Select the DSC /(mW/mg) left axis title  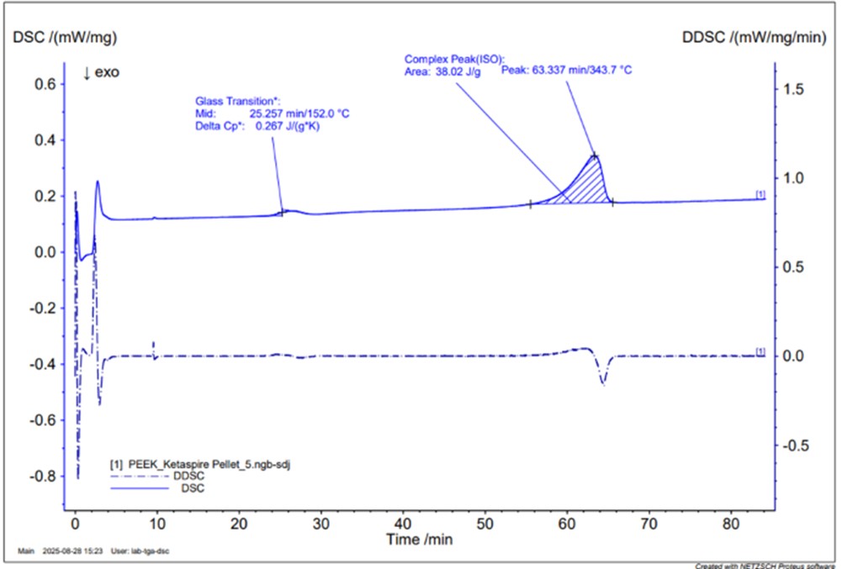62,37
